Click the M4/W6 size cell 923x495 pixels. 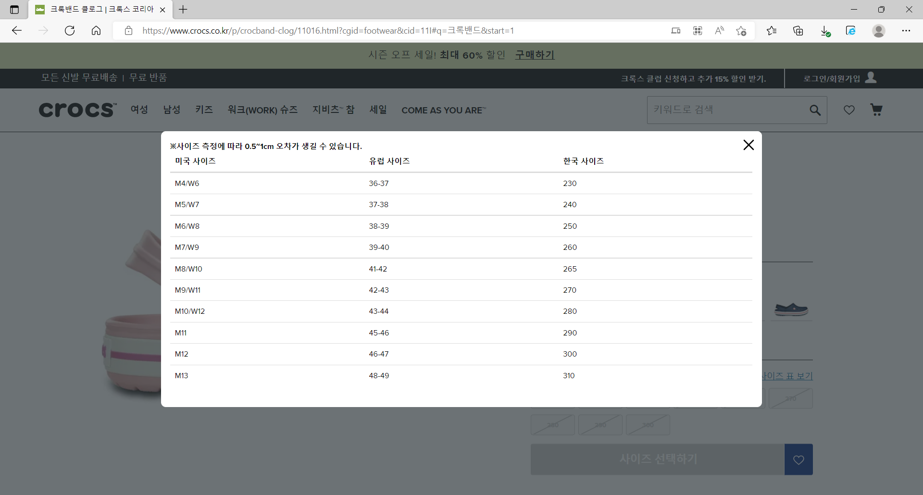point(187,184)
